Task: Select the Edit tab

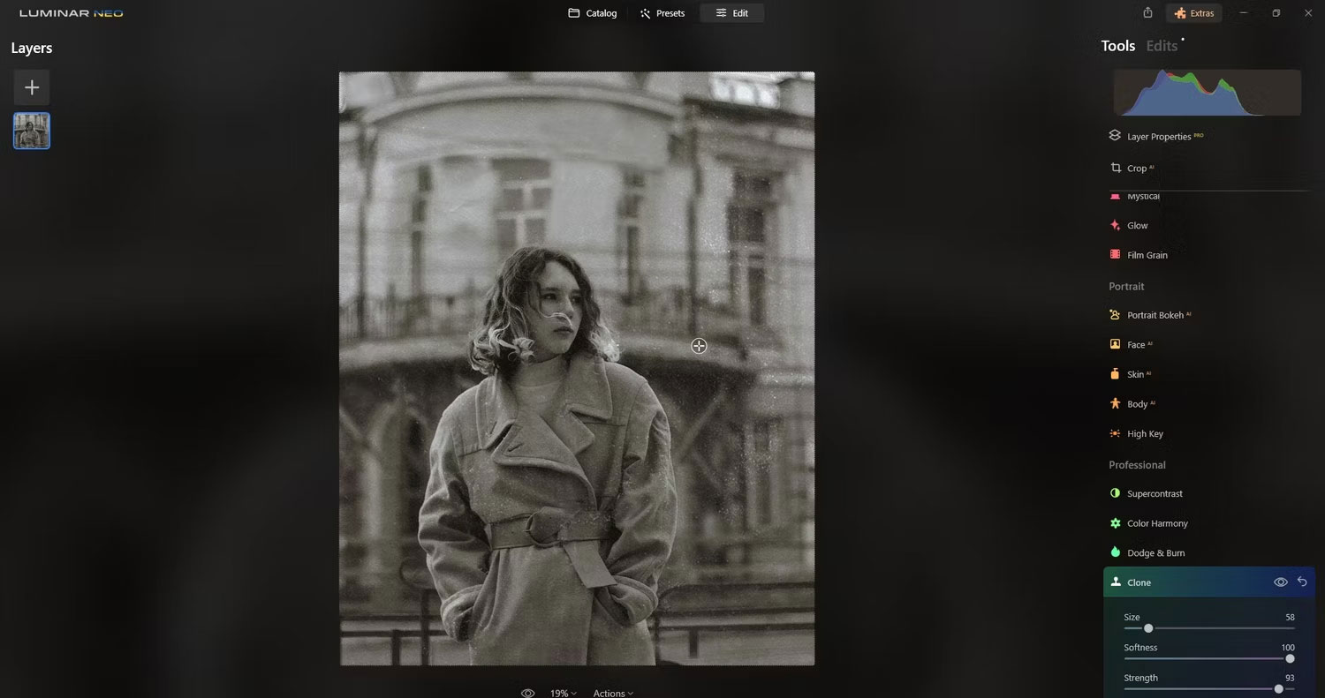Action: tap(732, 13)
